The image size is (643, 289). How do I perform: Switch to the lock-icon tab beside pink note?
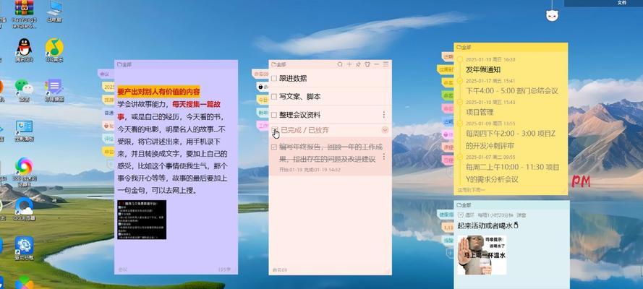point(262,87)
